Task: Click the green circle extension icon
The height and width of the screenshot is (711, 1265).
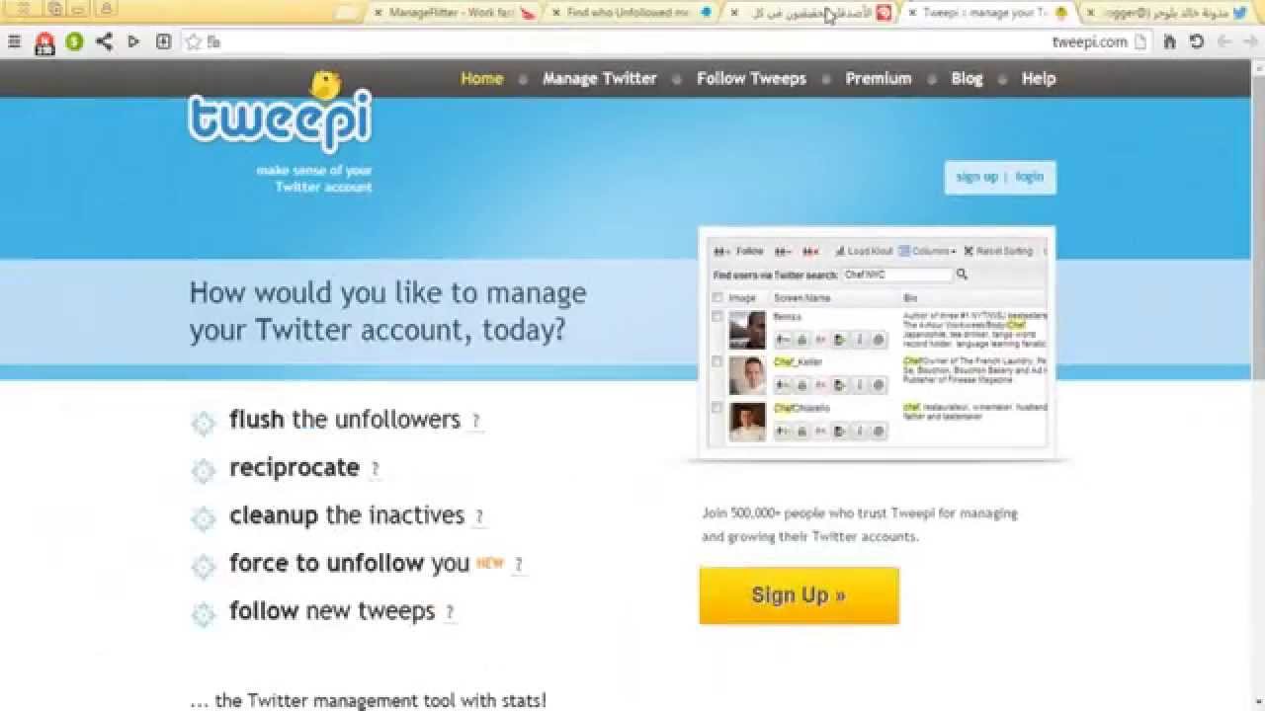Action: tap(74, 42)
